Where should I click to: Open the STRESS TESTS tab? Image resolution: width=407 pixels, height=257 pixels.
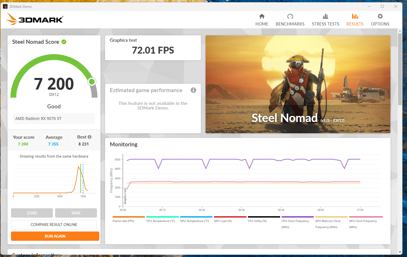pyautogui.click(x=325, y=24)
